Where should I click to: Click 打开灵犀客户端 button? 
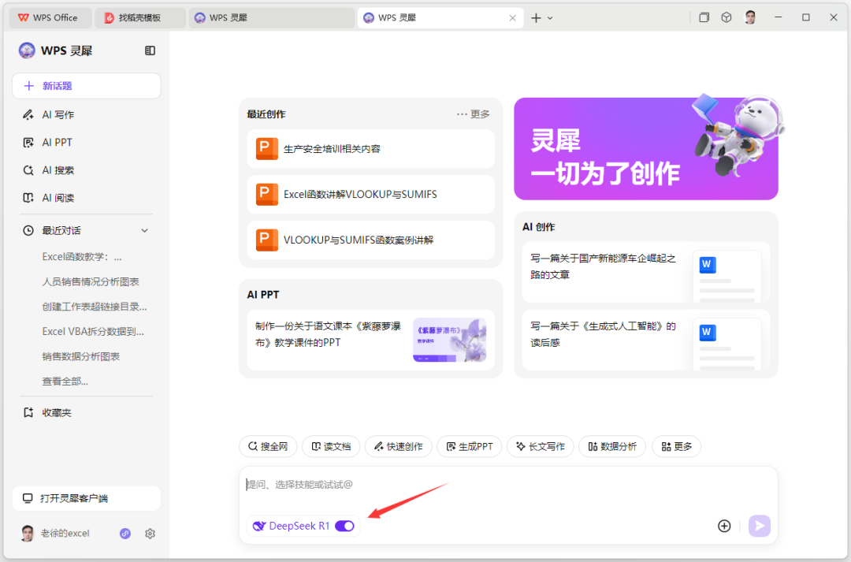pos(87,498)
